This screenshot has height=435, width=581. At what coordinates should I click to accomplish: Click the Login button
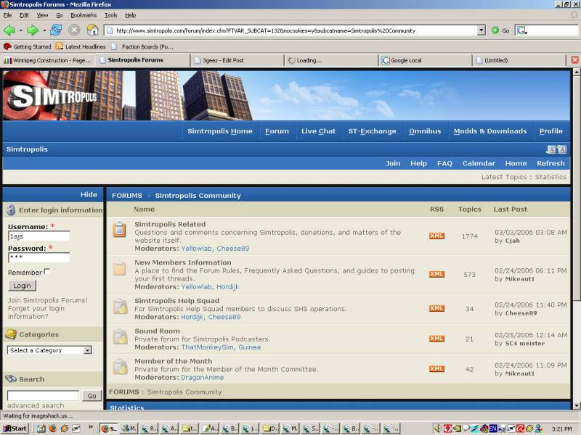point(23,286)
